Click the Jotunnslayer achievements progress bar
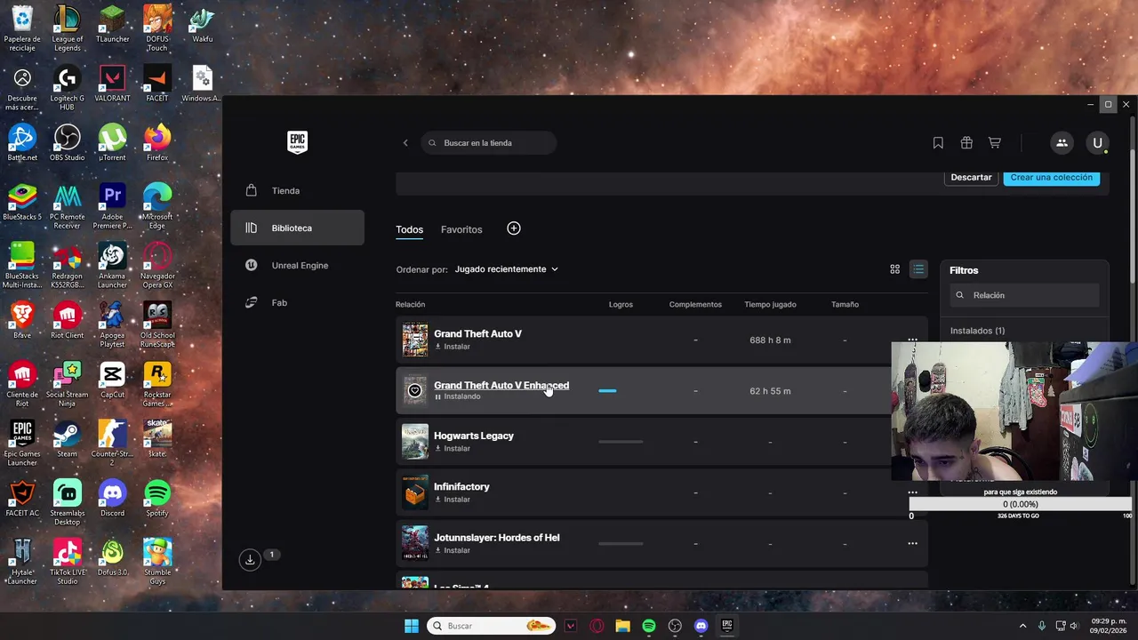The height and width of the screenshot is (640, 1138). pos(621,543)
